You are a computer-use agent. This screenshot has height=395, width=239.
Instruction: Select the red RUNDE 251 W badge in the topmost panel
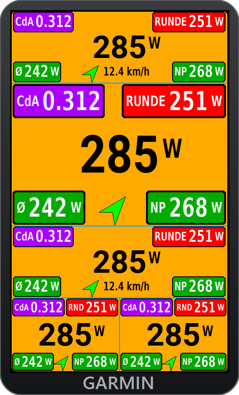click(x=189, y=22)
